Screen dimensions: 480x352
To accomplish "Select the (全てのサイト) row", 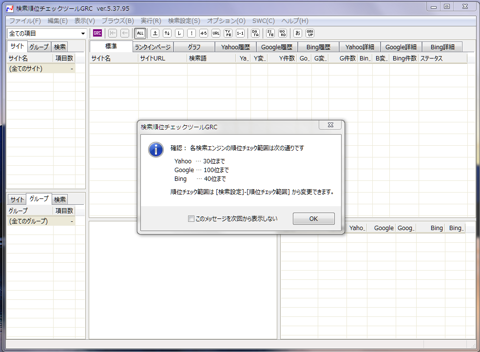I will [41, 69].
